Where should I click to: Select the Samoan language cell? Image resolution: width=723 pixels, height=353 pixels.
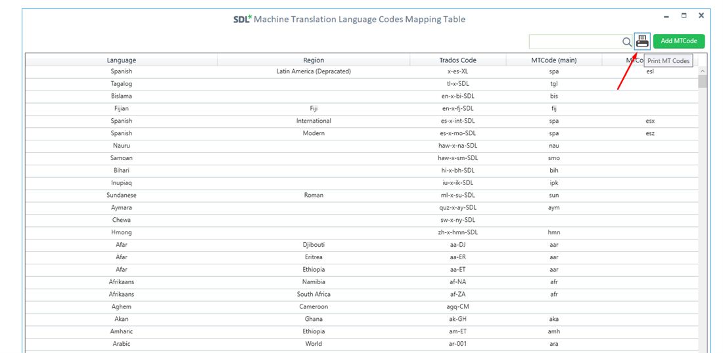[122, 158]
